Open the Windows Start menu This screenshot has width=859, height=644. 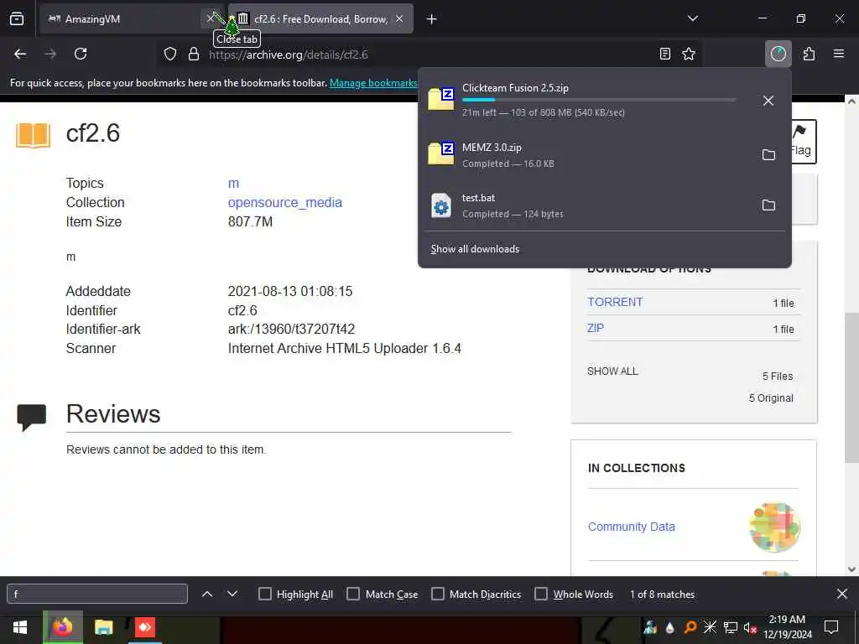(x=20, y=627)
